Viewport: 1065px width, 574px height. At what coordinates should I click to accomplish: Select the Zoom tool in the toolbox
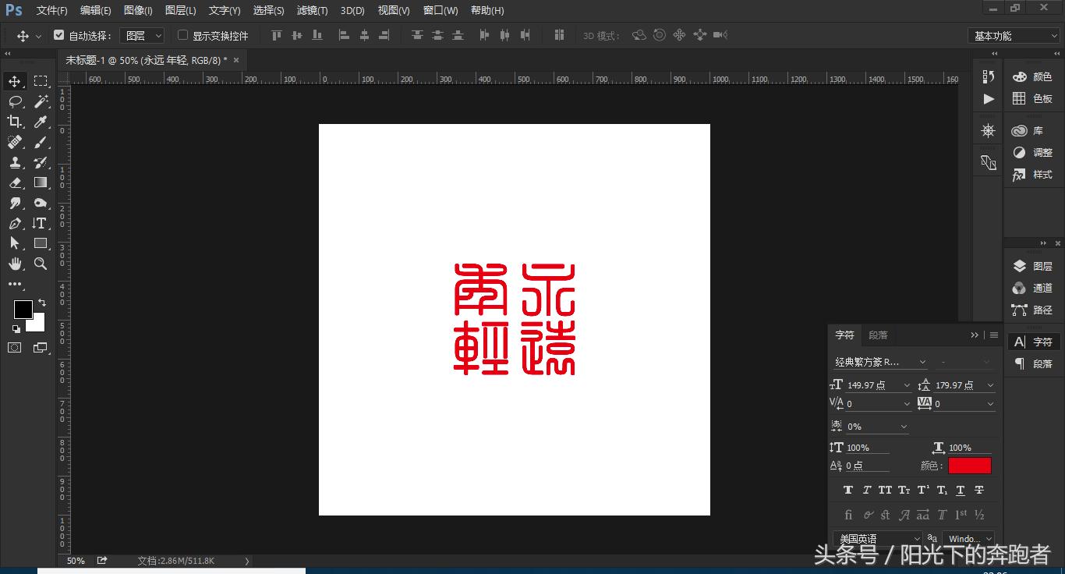pos(41,264)
